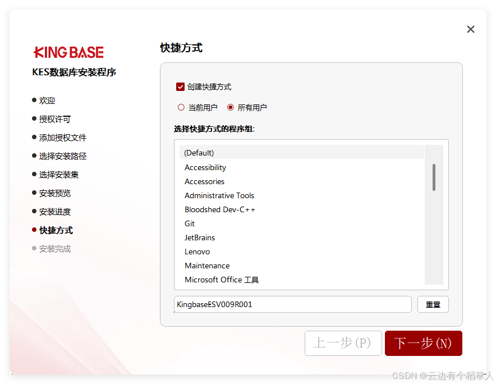Select the 当前用户 radio button
The width and height of the screenshot is (496, 384).
(x=181, y=107)
